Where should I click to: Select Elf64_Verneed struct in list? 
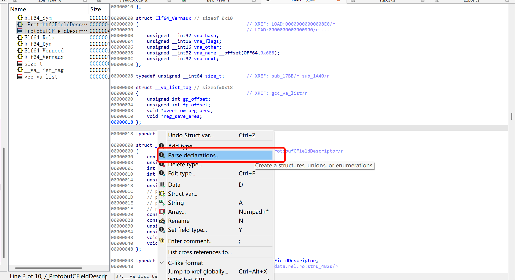(44, 50)
